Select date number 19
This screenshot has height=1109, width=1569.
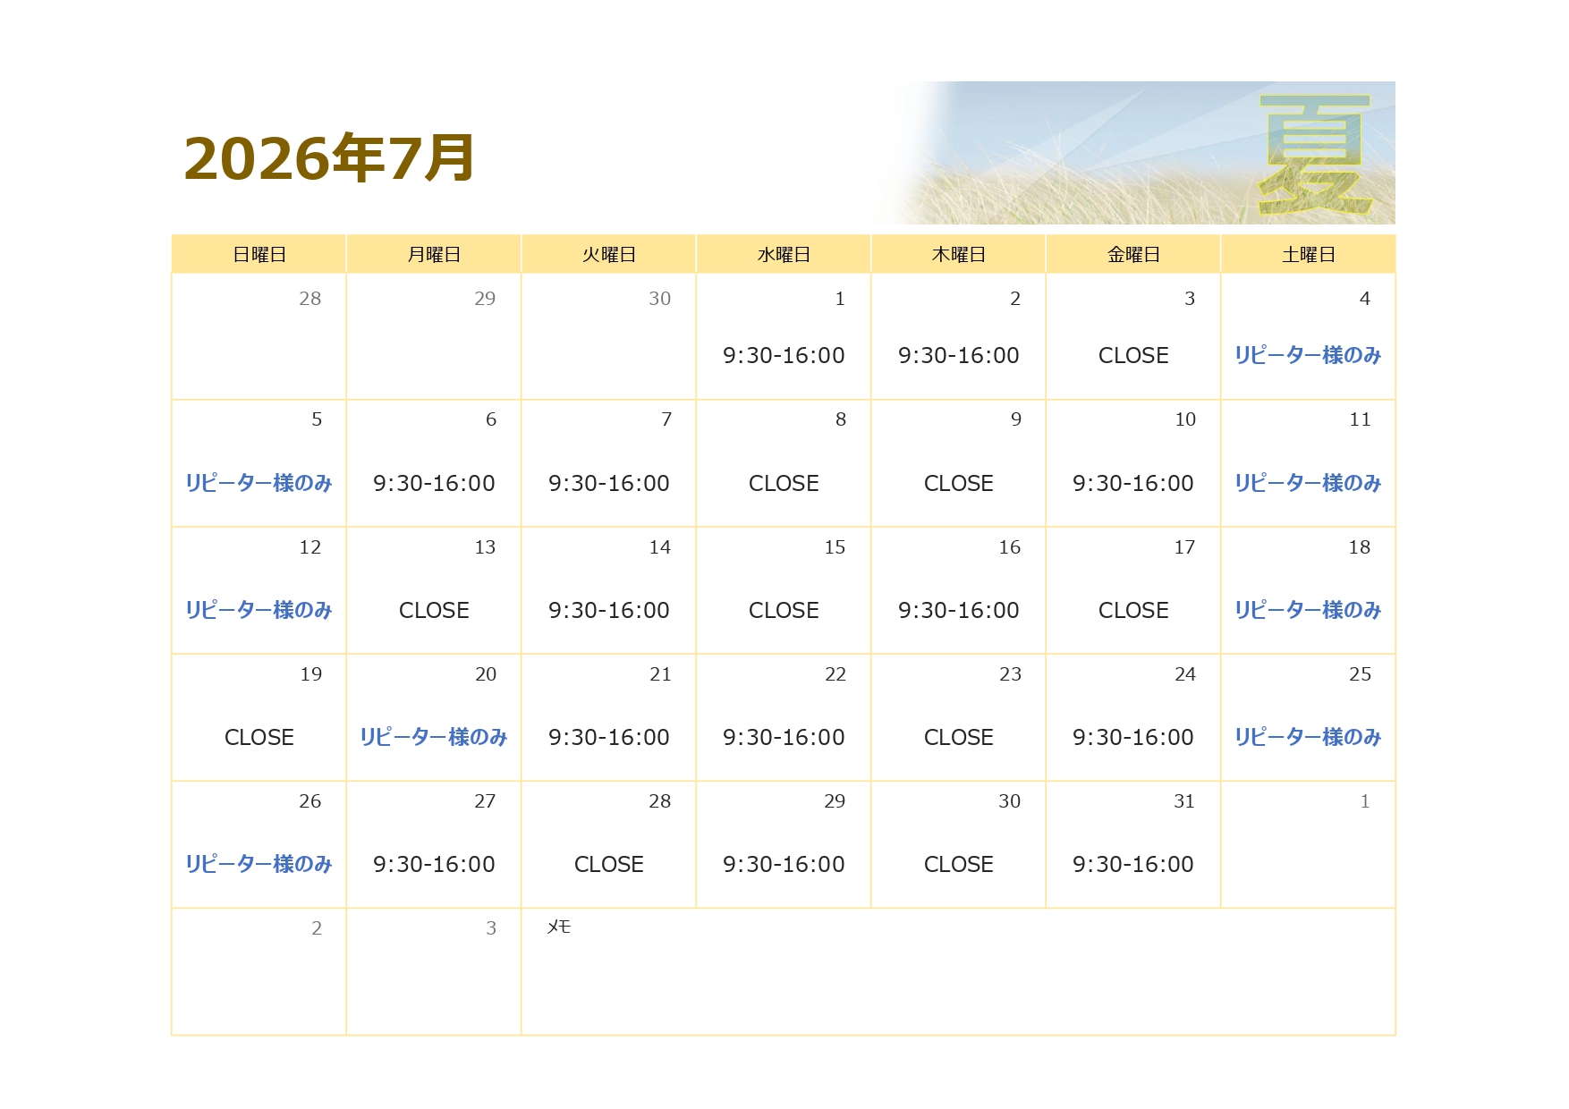point(311,674)
